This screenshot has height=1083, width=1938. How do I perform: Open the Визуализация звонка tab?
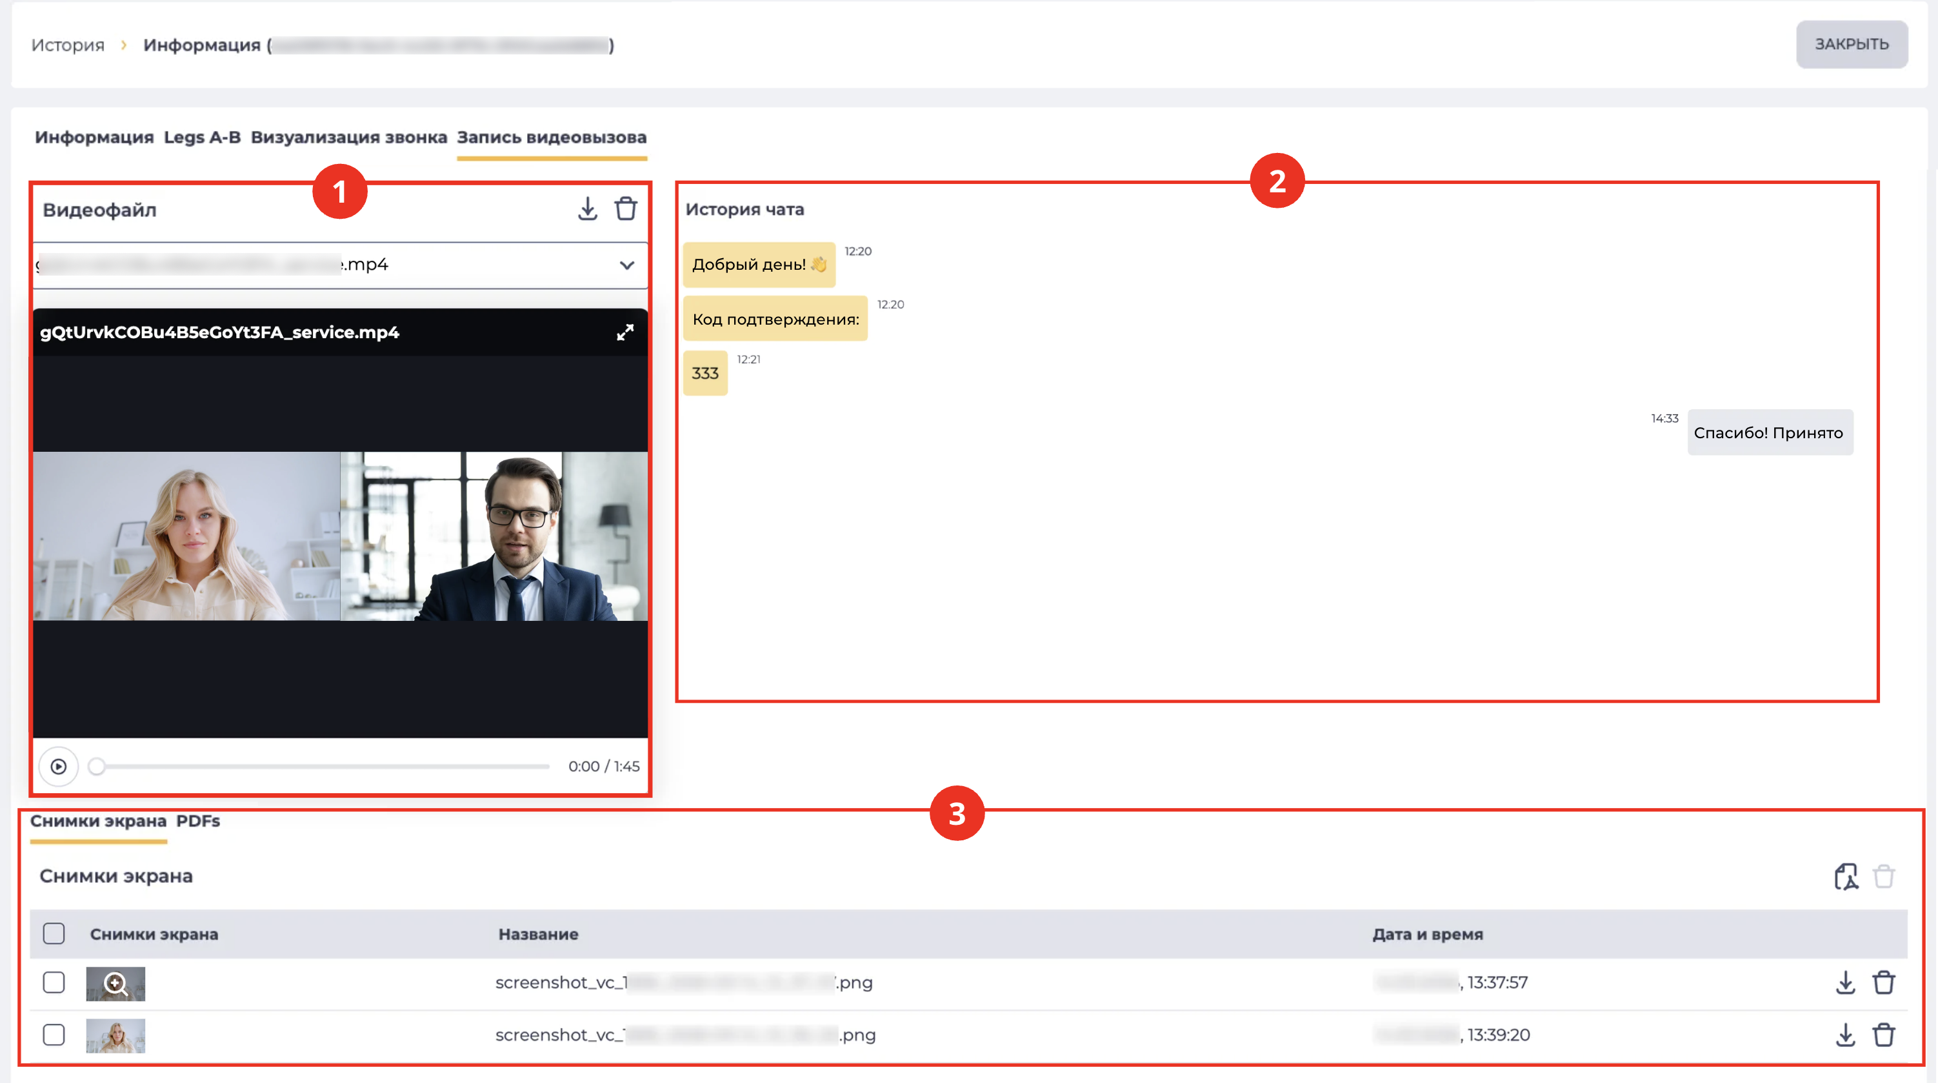(349, 137)
